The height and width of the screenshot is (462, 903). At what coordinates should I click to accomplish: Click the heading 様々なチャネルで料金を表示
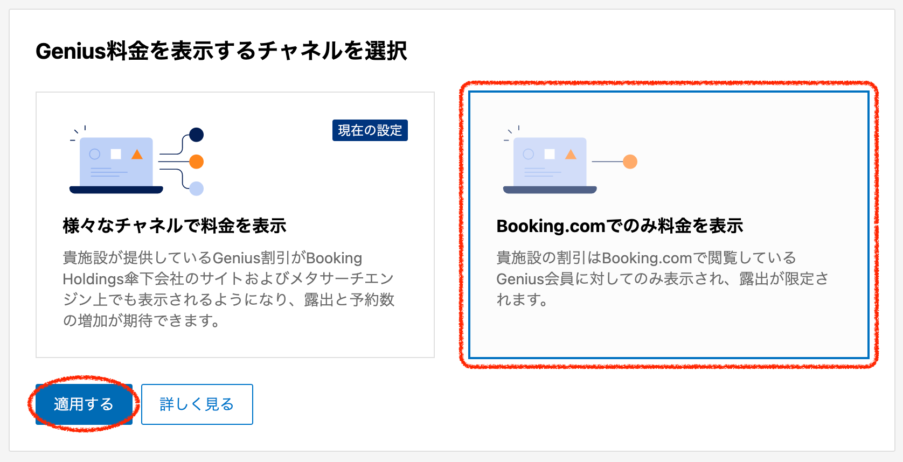175,226
